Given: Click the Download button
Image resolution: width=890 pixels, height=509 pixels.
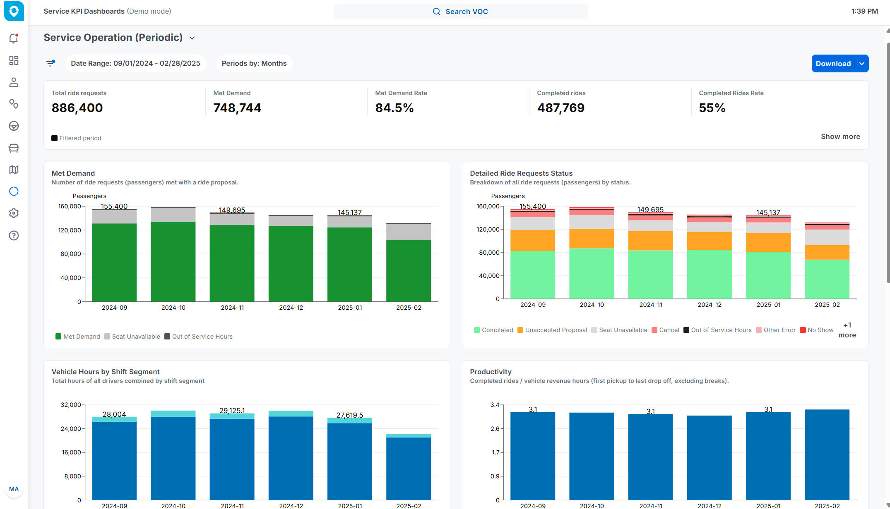Looking at the screenshot, I should [x=833, y=64].
